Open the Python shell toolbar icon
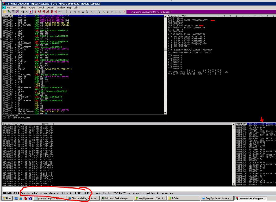Image resolution: width=276 pixels, height=202 pixels. point(9,12)
